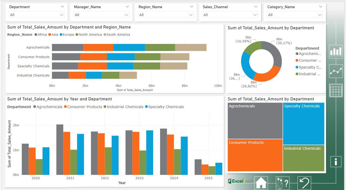
Task: Select South America in the Region_Name legend
Action: [x=117, y=35]
